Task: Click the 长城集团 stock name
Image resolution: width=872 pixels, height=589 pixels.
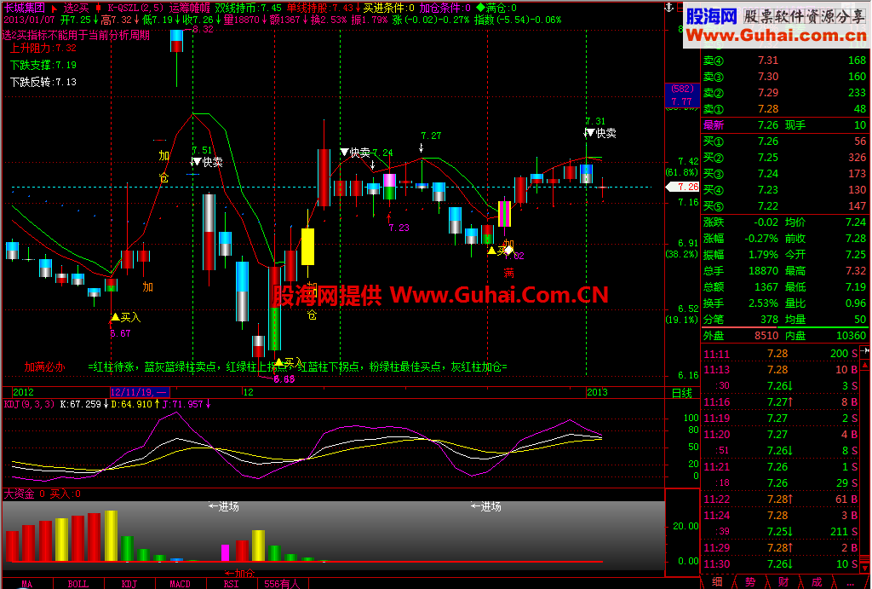Action: [x=25, y=8]
